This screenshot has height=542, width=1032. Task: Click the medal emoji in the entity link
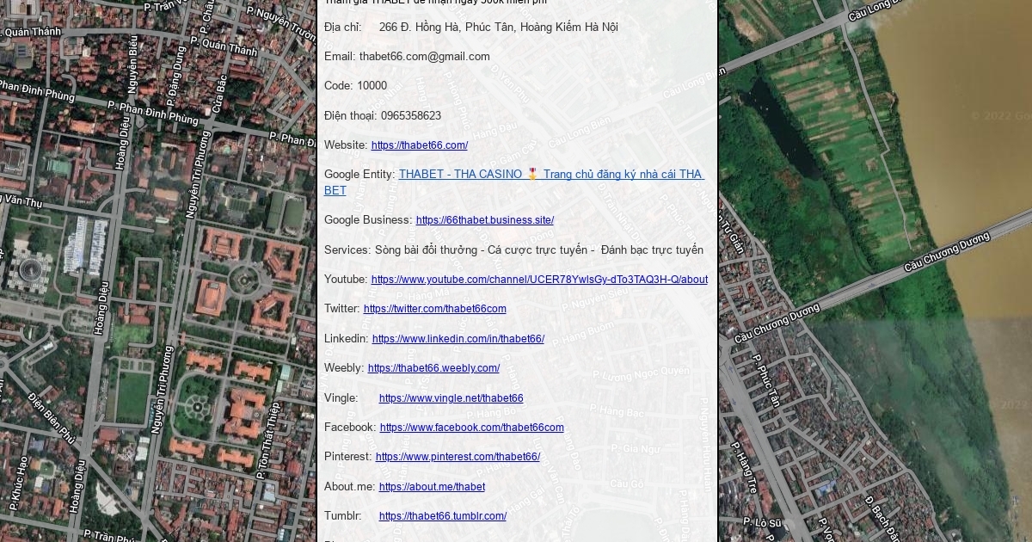[x=533, y=175]
